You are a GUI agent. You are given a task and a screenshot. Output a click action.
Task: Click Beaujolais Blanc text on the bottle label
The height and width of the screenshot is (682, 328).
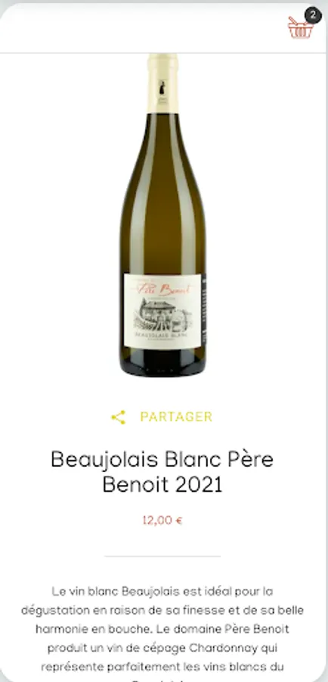click(161, 336)
